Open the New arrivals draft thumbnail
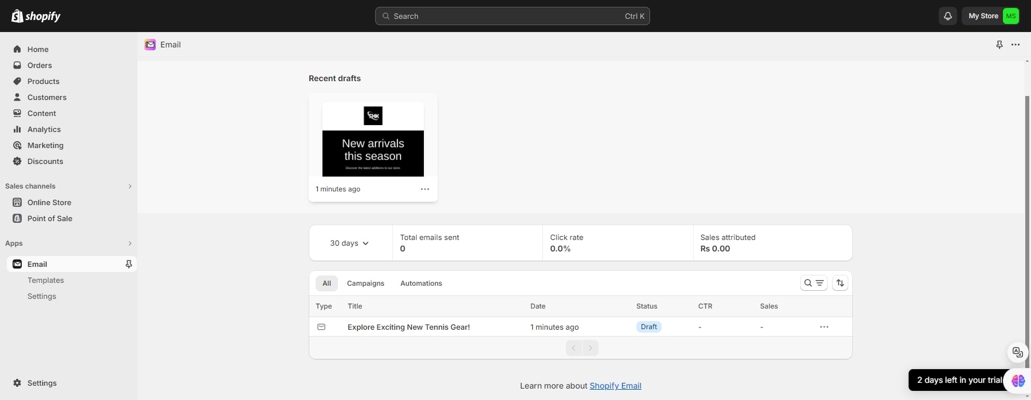 click(373, 139)
